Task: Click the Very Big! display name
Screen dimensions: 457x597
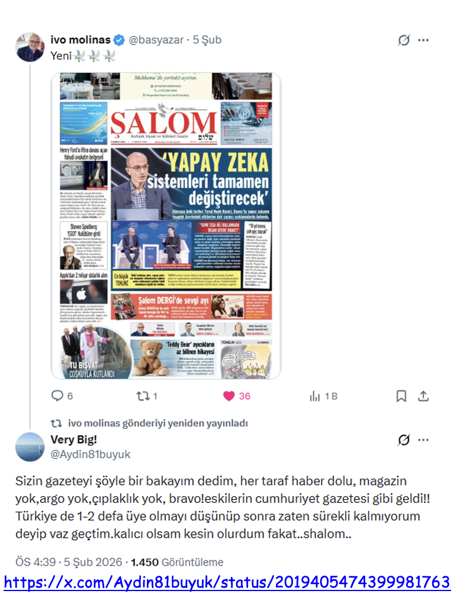Action: (74, 439)
